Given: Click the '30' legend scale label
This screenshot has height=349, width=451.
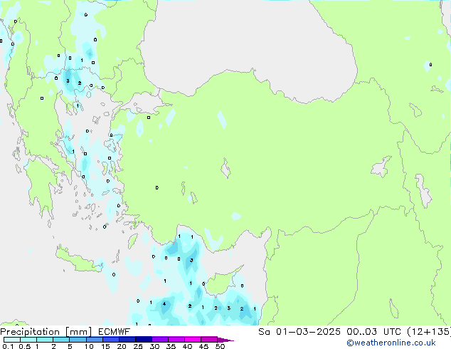Looking at the screenshot, I should tap(154, 346).
